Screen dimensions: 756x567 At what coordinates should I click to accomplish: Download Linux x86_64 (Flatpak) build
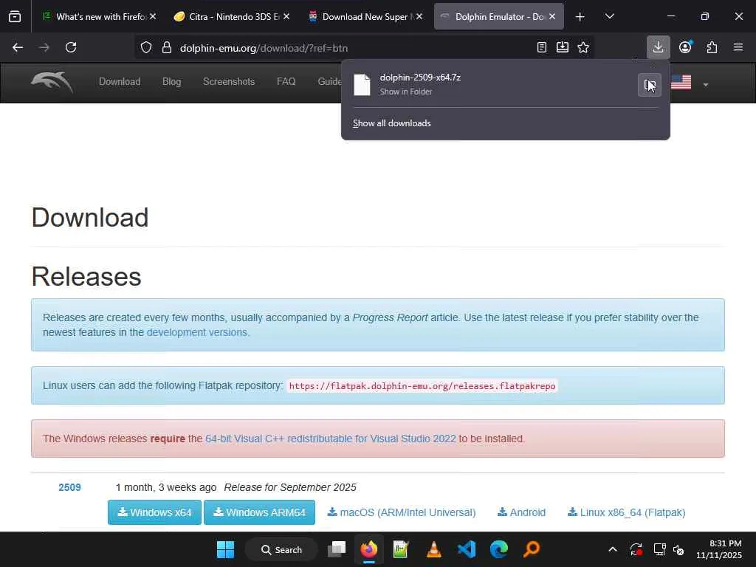coord(626,512)
